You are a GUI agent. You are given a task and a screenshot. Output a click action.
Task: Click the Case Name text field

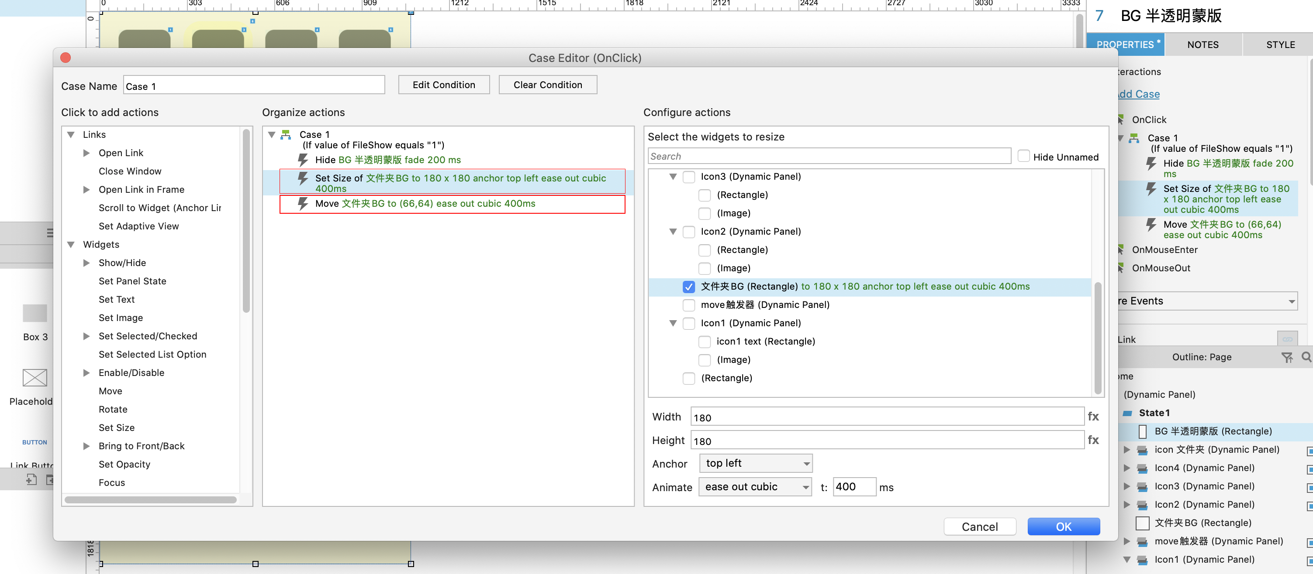tap(254, 85)
